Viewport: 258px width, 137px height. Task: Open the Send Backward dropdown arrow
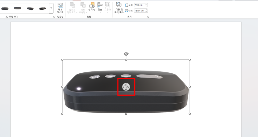(86, 13)
